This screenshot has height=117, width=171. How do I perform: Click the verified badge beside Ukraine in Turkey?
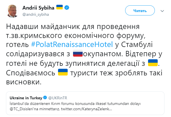45,98
